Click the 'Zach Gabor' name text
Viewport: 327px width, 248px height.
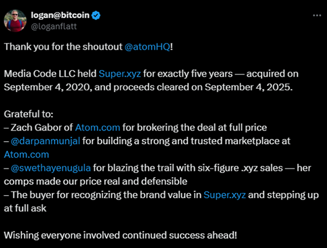coord(37,127)
